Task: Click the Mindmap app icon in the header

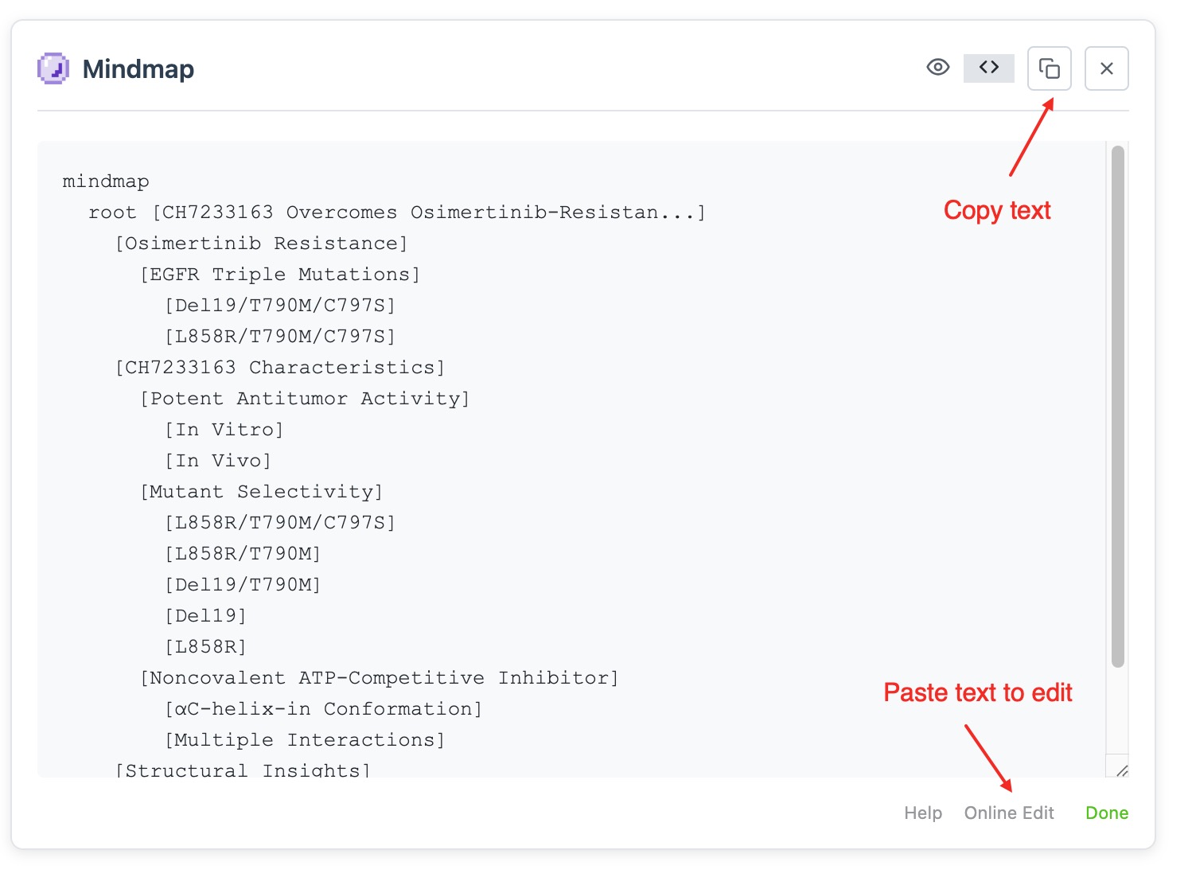Action: point(53,68)
